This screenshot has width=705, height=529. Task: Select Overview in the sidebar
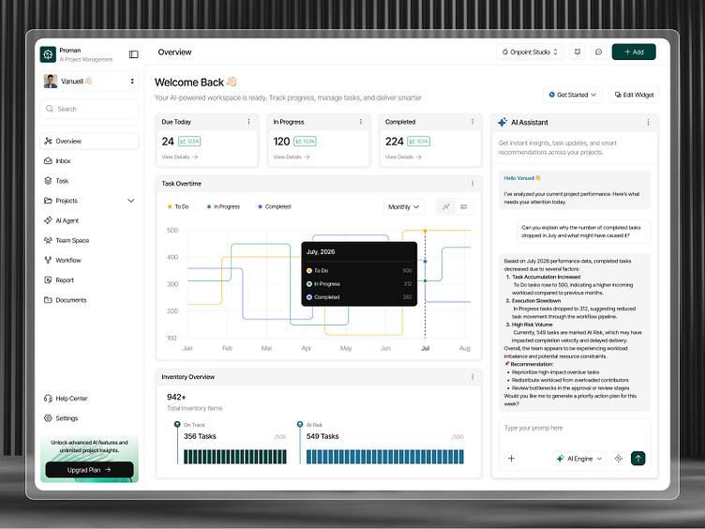[x=89, y=142]
